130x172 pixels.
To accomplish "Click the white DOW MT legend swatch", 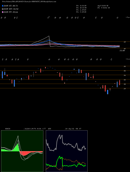I will [3, 9].
